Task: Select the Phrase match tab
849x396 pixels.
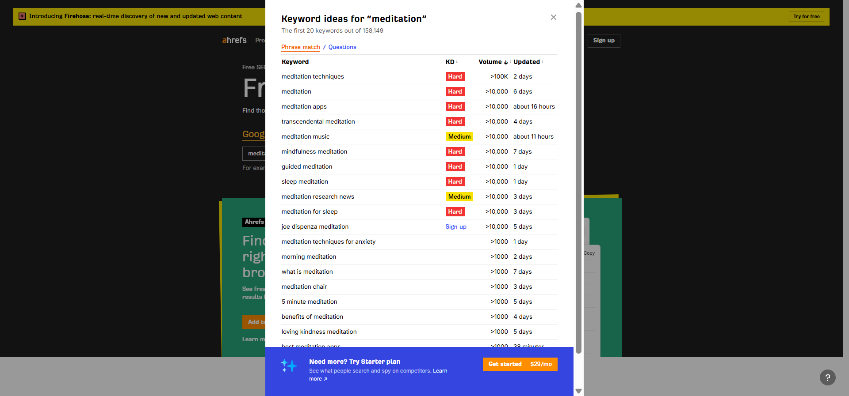Action: 300,47
